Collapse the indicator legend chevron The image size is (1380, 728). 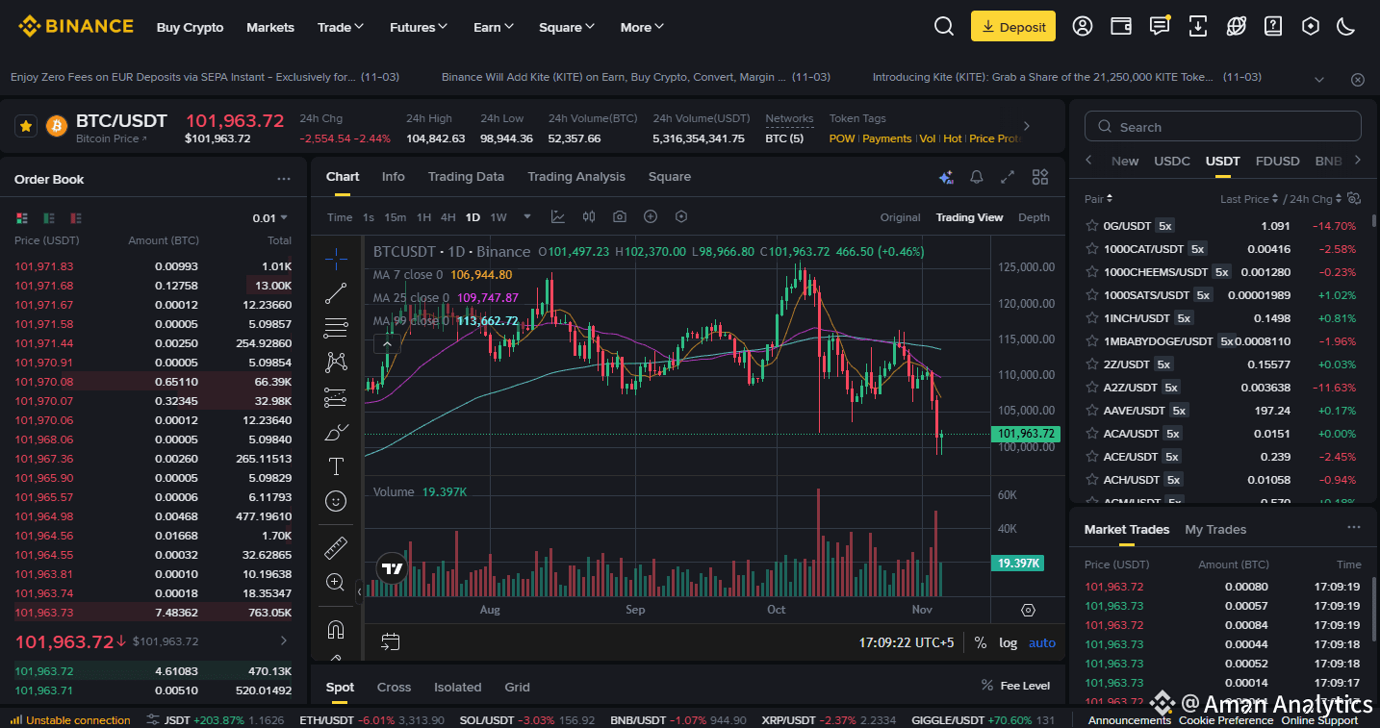click(387, 344)
